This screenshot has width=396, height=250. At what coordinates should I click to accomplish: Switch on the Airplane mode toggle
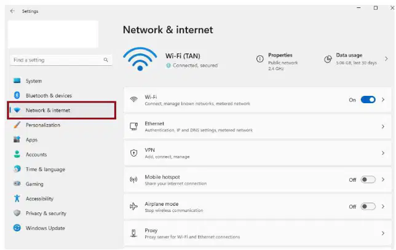pos(368,206)
